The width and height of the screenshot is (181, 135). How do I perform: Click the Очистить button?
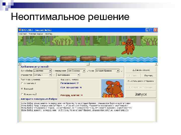point(149,75)
